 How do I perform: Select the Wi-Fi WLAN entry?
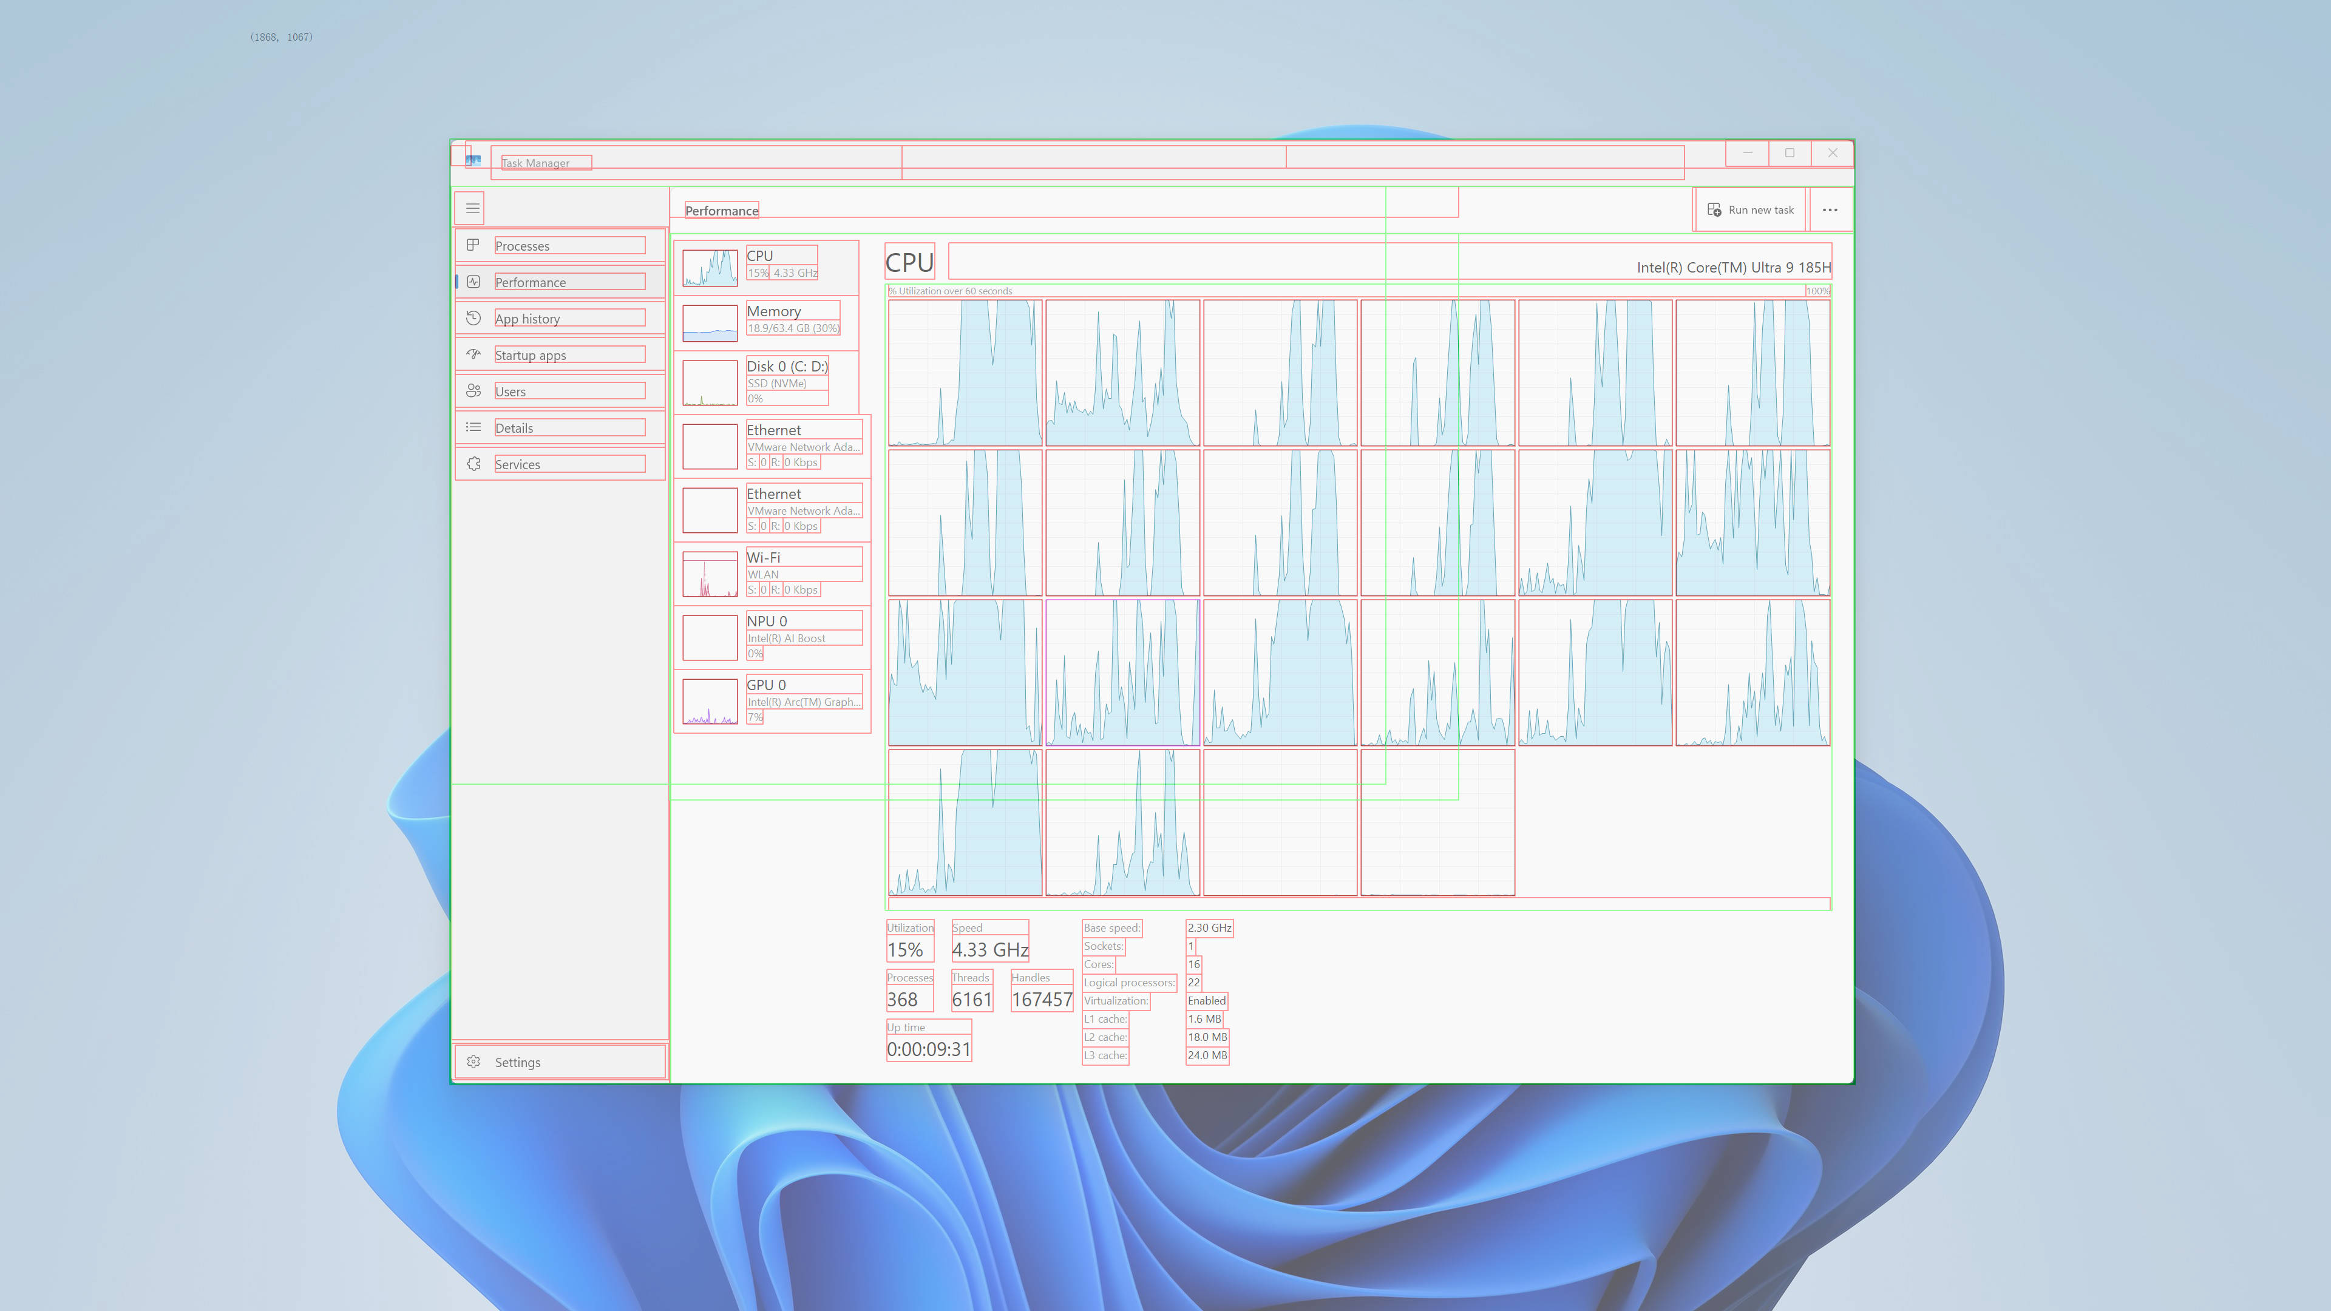pos(772,574)
